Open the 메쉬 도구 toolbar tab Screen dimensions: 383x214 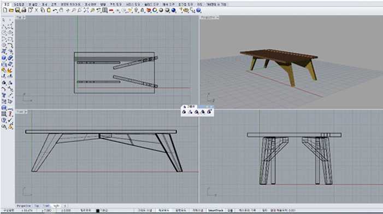tap(168, 4)
